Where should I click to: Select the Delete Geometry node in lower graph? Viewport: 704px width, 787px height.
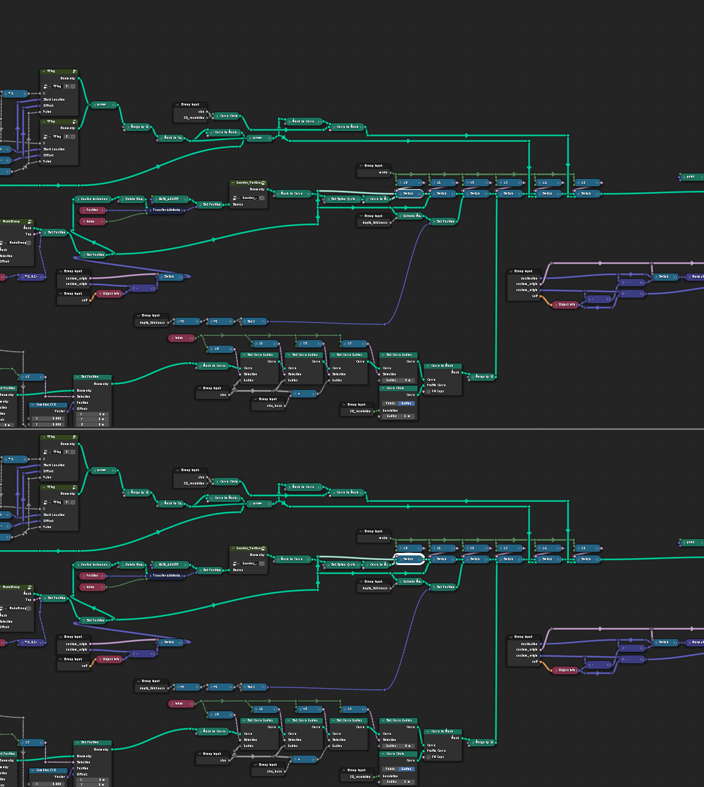[133, 564]
